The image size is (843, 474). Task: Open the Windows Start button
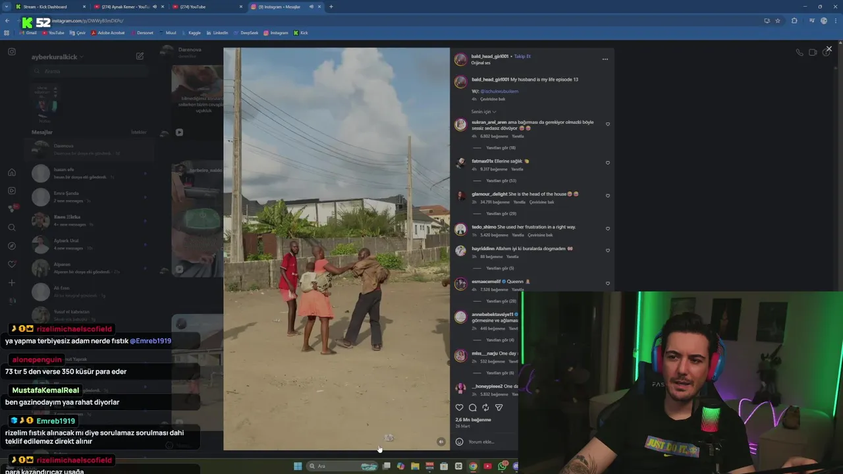(298, 466)
